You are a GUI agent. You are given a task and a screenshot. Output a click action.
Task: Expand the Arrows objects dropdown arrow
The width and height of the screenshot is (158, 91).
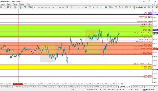(102, 7)
